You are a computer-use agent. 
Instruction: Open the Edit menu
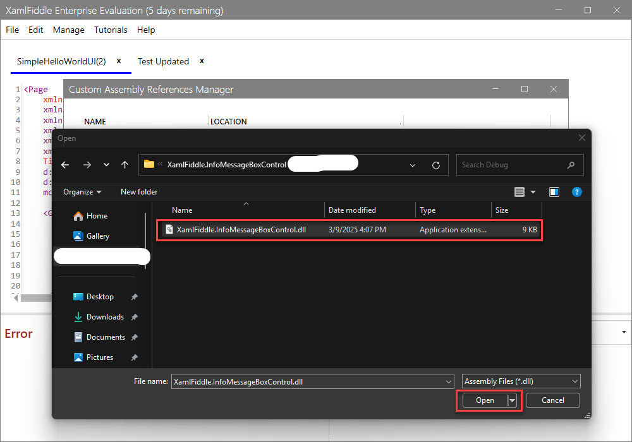click(36, 30)
